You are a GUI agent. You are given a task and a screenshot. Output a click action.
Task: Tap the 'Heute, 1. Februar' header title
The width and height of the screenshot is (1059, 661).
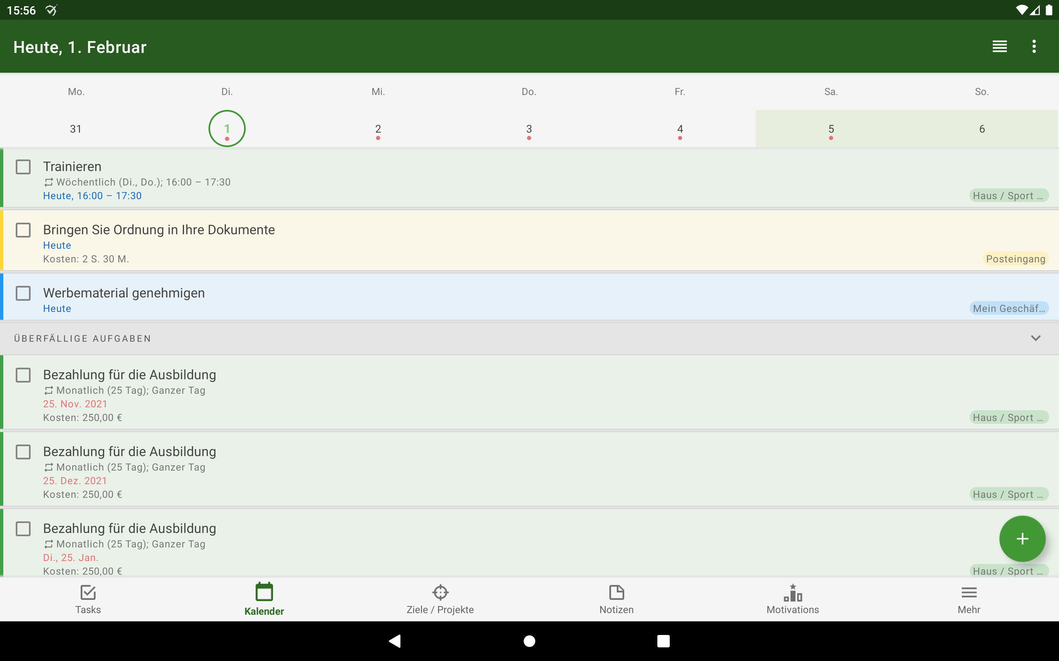(80, 47)
